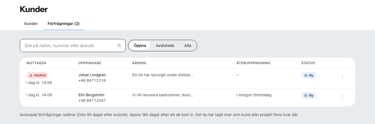
Task: Open caller Elin Bergström
Action: (x=91, y=95)
